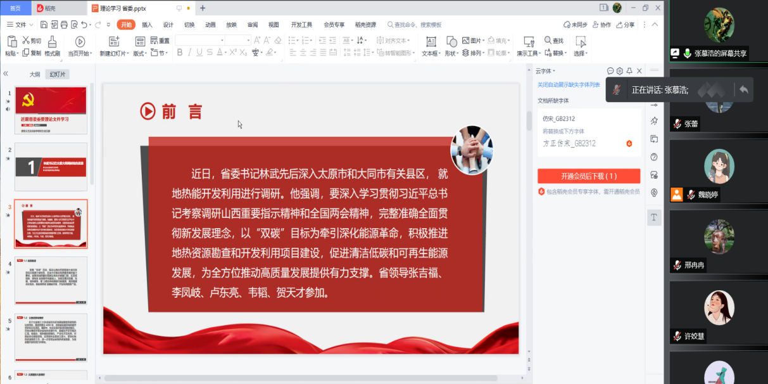Image resolution: width=768 pixels, height=384 pixels.
Task: Click the Format Painter (格式刷) icon
Action: click(52, 41)
